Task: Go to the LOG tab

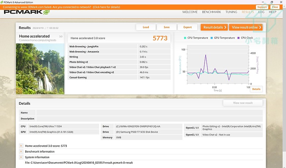Action: click(x=261, y=12)
